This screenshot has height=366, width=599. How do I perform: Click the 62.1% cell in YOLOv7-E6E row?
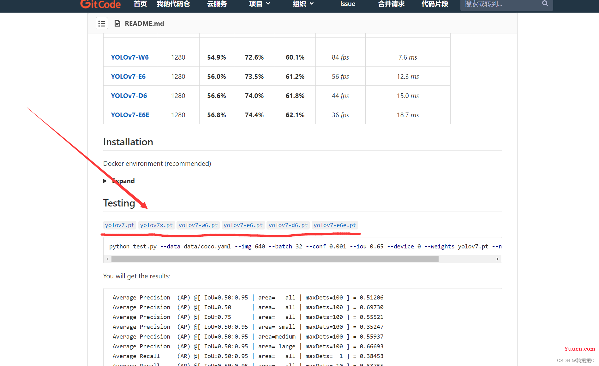pyautogui.click(x=295, y=115)
